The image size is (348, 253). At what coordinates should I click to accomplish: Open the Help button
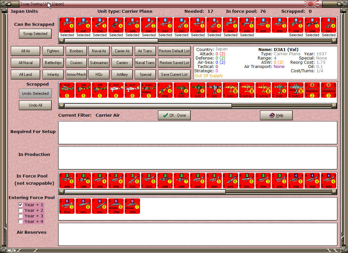(x=276, y=115)
